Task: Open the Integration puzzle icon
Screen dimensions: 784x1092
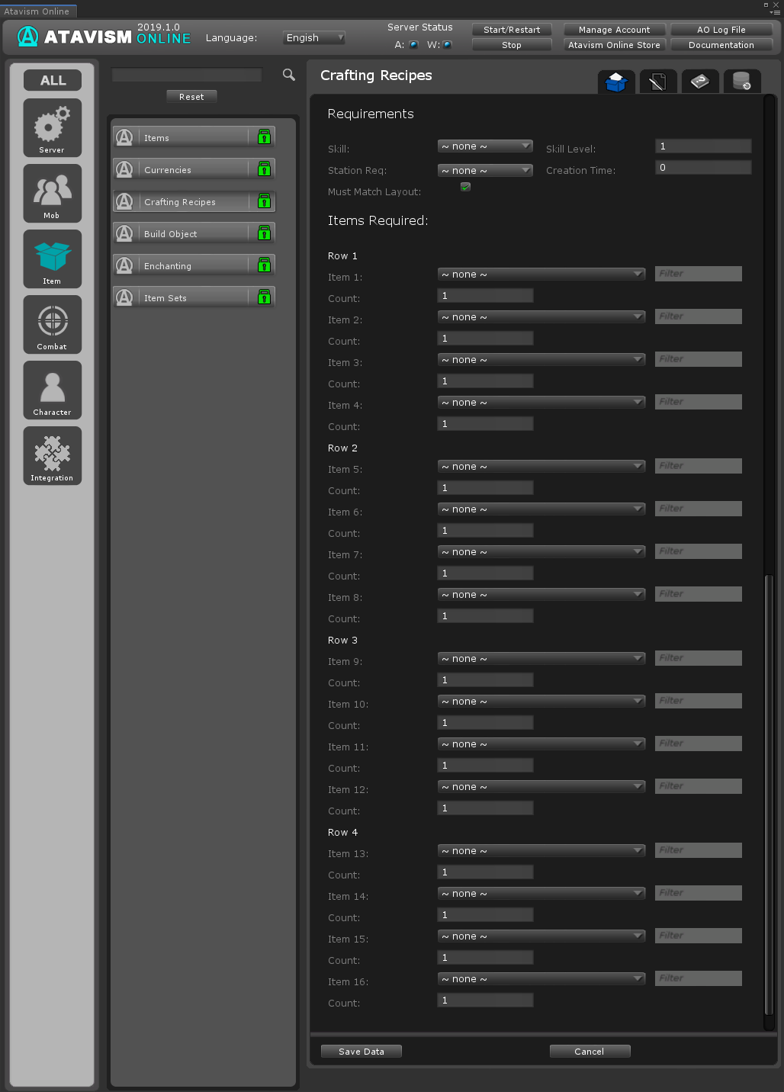Action: (52, 456)
